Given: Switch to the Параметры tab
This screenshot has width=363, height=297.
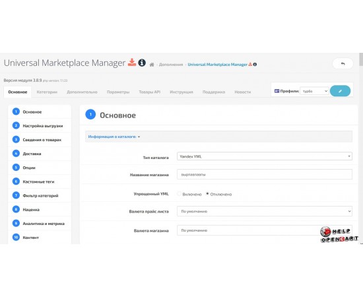Looking at the screenshot, I should [x=118, y=92].
